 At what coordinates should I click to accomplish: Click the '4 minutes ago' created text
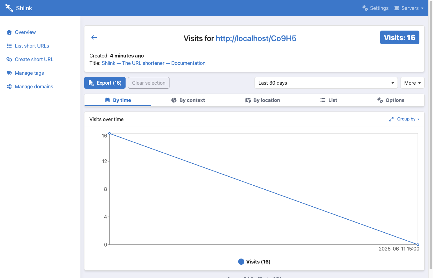click(127, 56)
